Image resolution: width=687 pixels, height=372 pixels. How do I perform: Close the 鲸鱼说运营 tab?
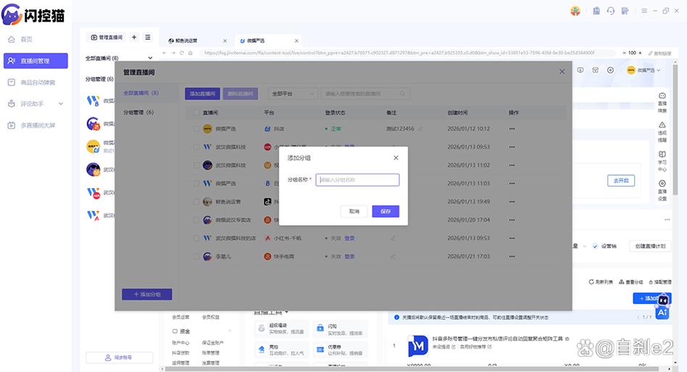tap(225, 41)
